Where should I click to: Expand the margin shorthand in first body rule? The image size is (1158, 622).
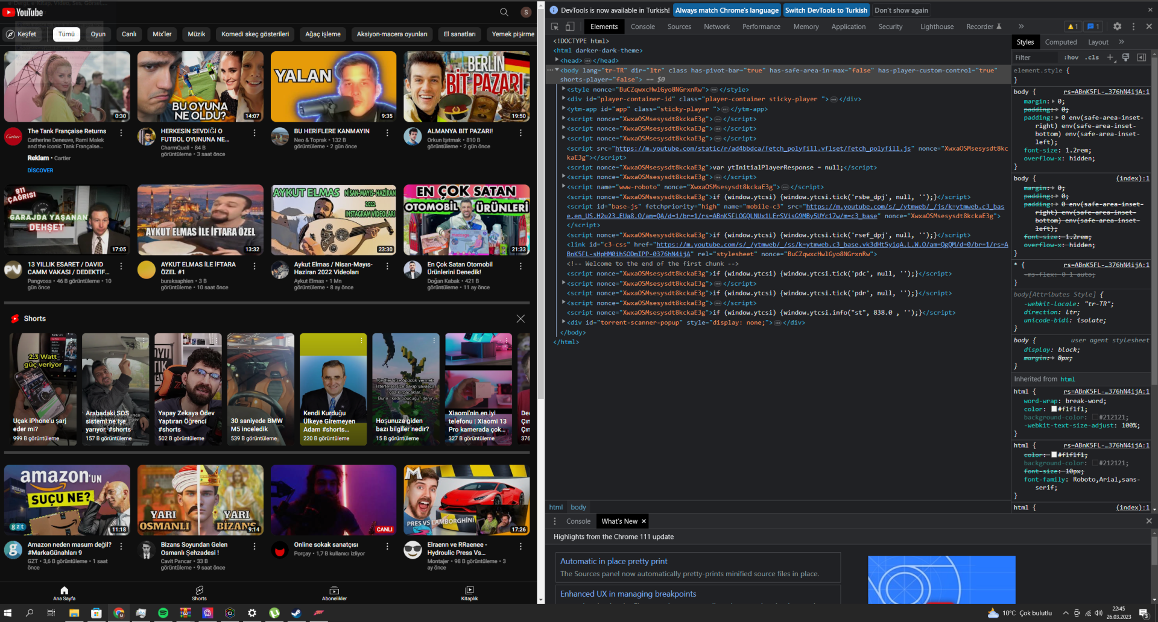click(x=1054, y=101)
